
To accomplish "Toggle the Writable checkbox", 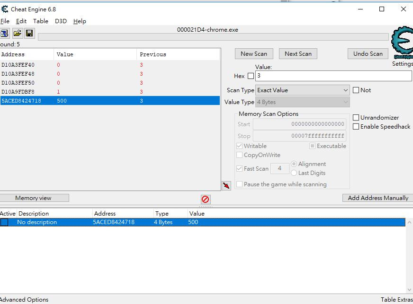I will [x=240, y=146].
